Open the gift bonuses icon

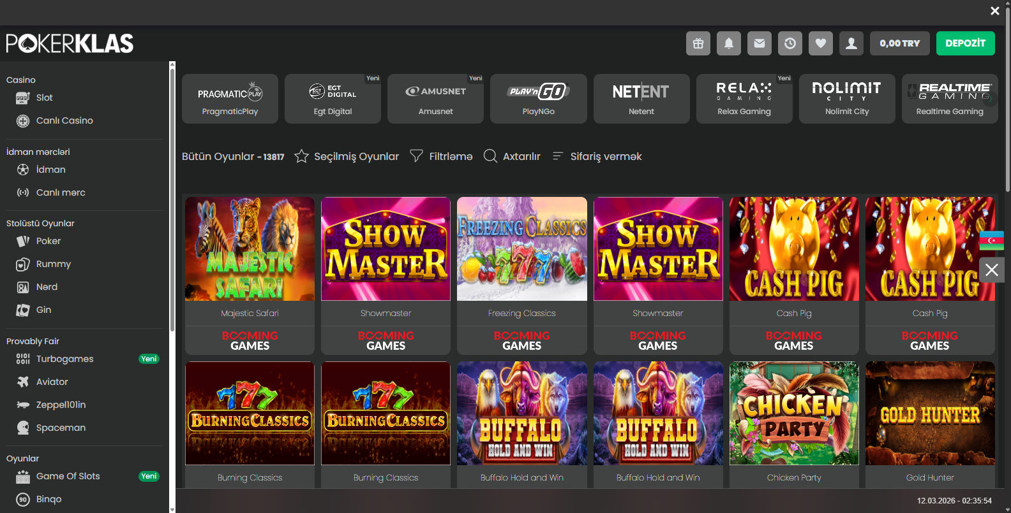click(x=698, y=43)
